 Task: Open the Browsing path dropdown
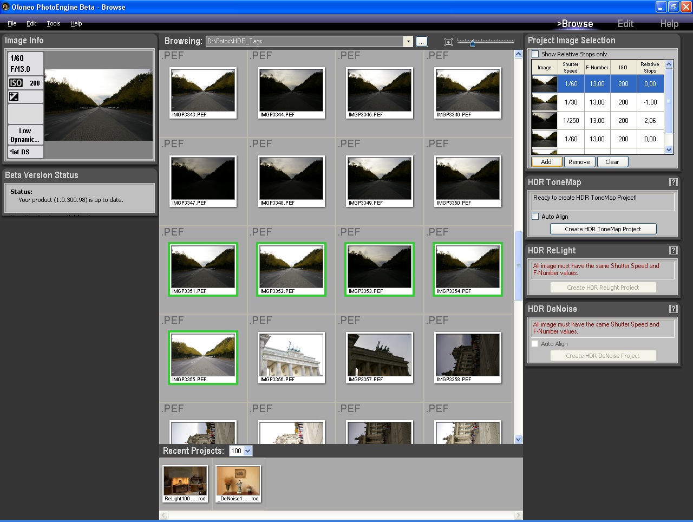pyautogui.click(x=408, y=41)
